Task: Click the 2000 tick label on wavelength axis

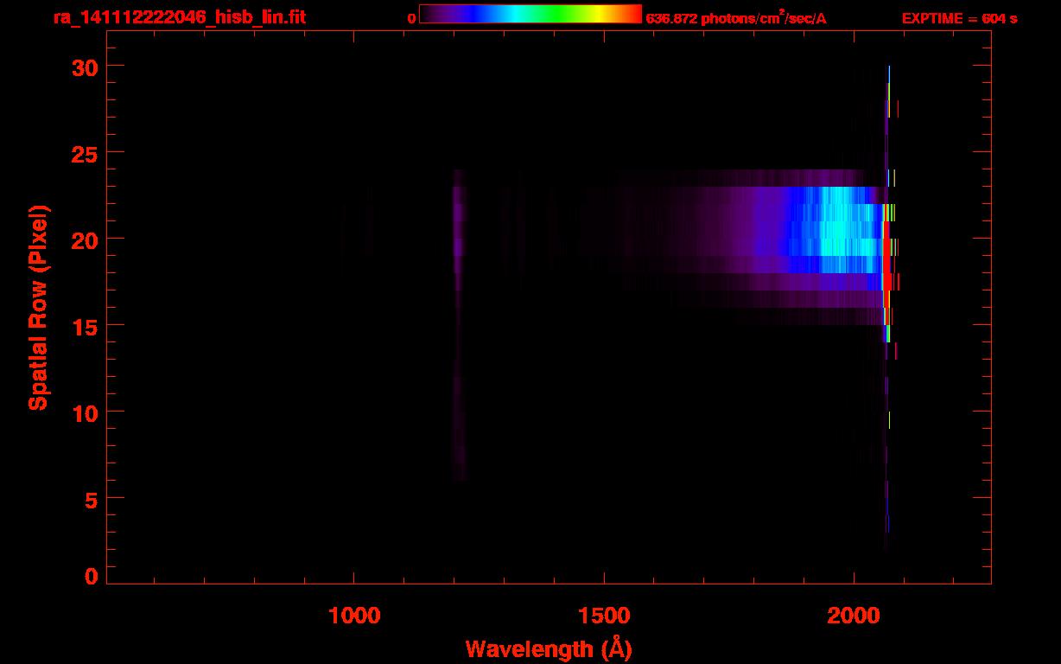Action: (854, 616)
